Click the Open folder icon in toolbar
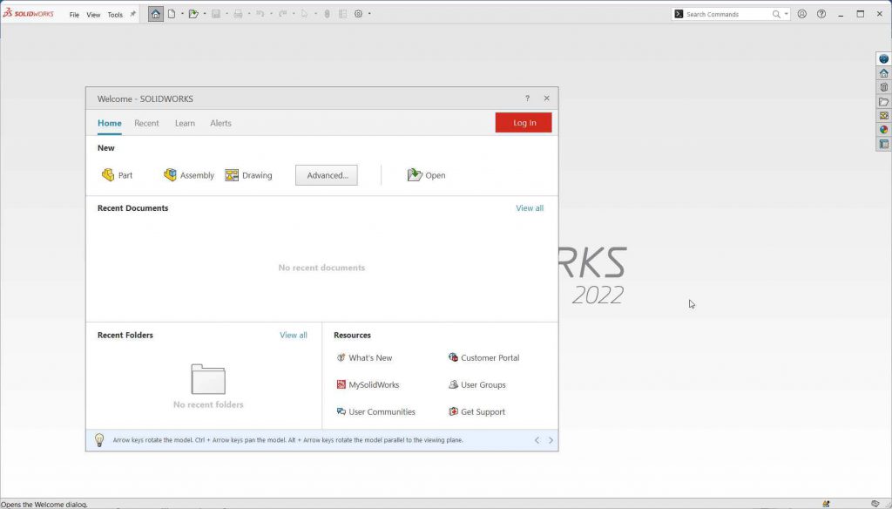 click(193, 14)
